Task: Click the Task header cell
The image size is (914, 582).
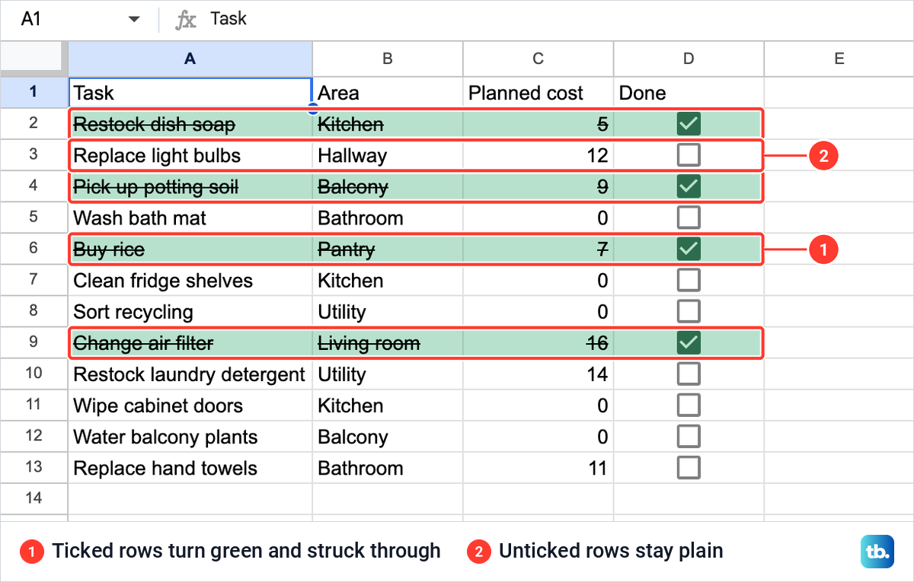Action: 190,93
